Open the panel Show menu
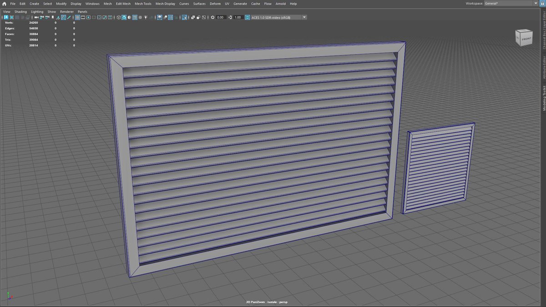The image size is (546, 307). pyautogui.click(x=52, y=11)
